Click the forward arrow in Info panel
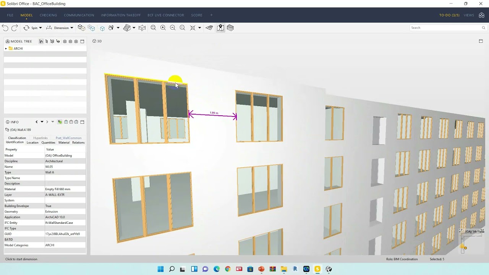Screen dimensions: 489x275 [x=47, y=122]
